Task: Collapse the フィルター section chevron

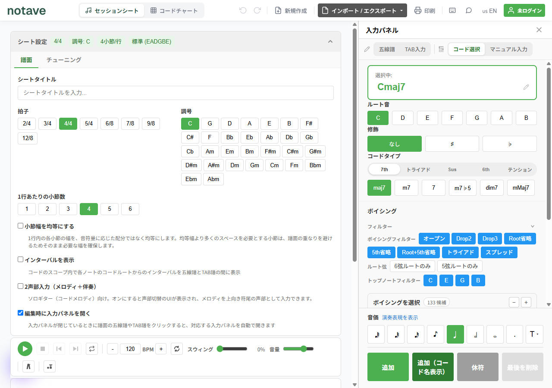Action: 533,226
